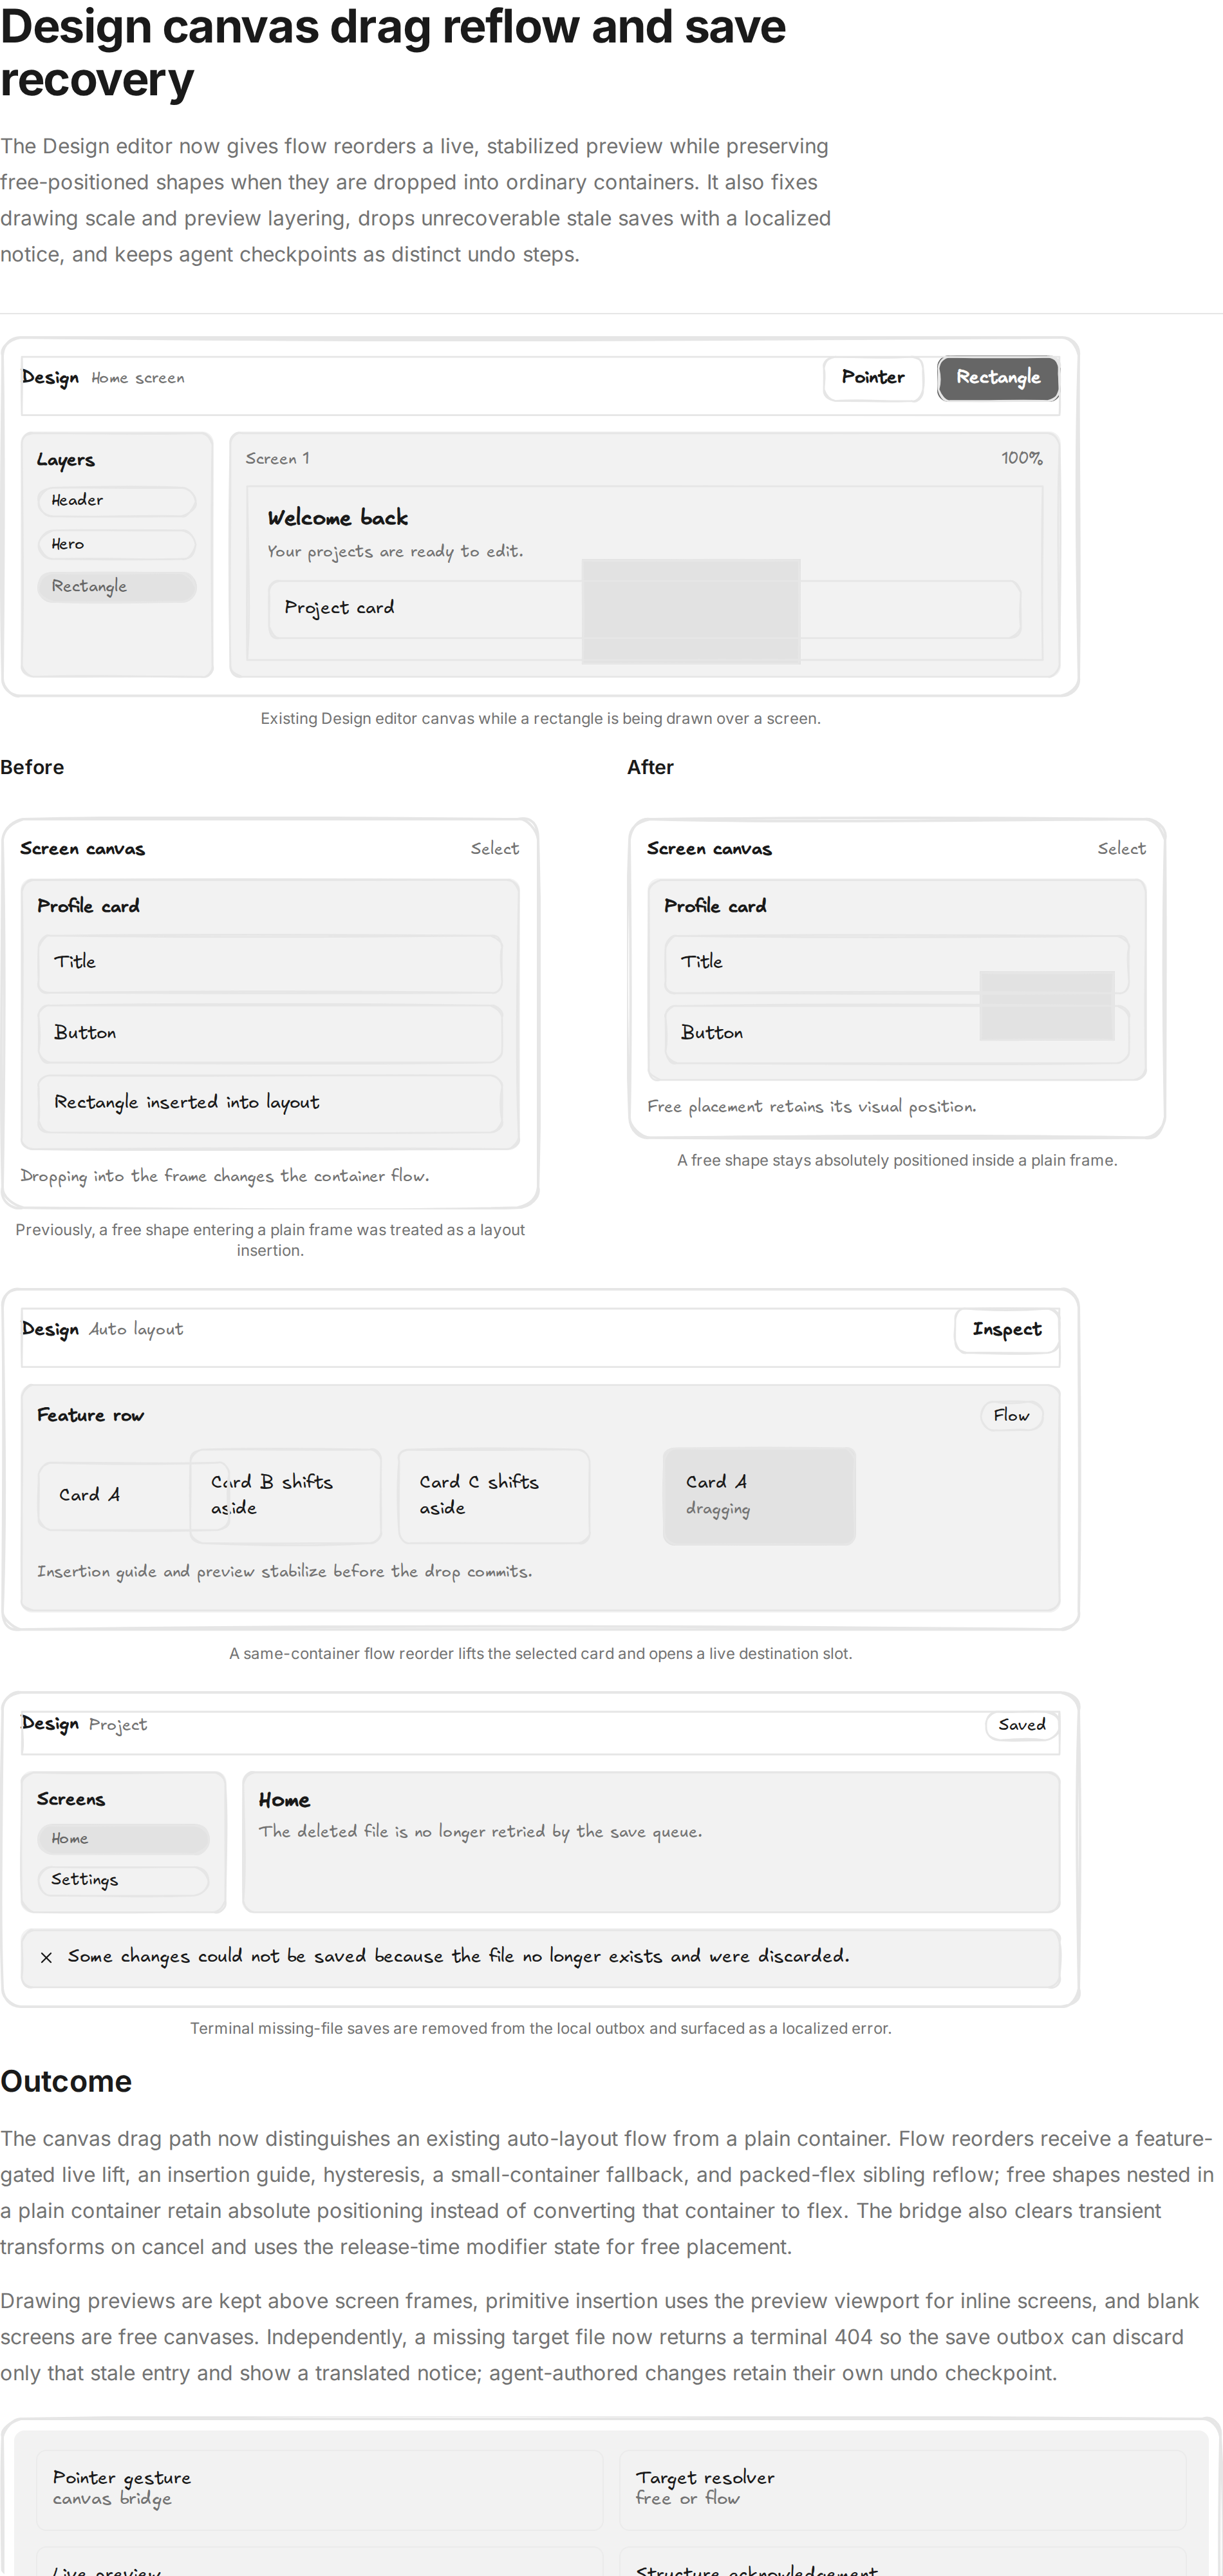Click the Pointer gesture canvas bridge card
1223x2576 pixels.
pyautogui.click(x=320, y=2489)
